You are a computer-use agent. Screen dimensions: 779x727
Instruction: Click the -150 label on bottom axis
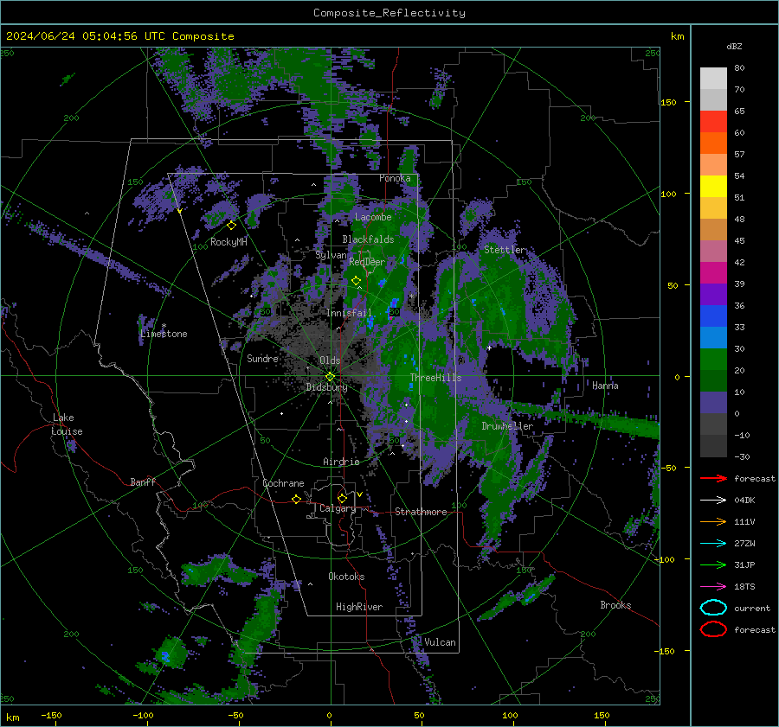(x=51, y=715)
